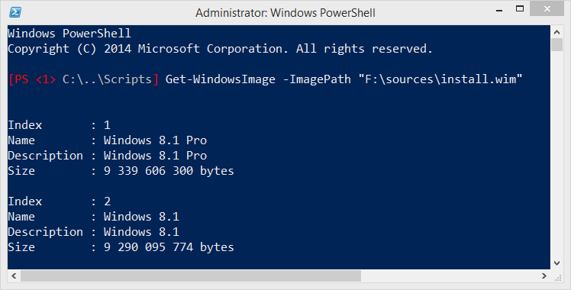Open the PowerShell system menu icon

click(x=15, y=12)
